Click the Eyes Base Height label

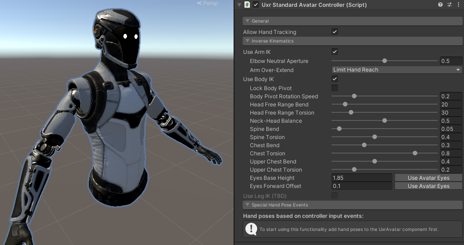pyautogui.click(x=272, y=178)
